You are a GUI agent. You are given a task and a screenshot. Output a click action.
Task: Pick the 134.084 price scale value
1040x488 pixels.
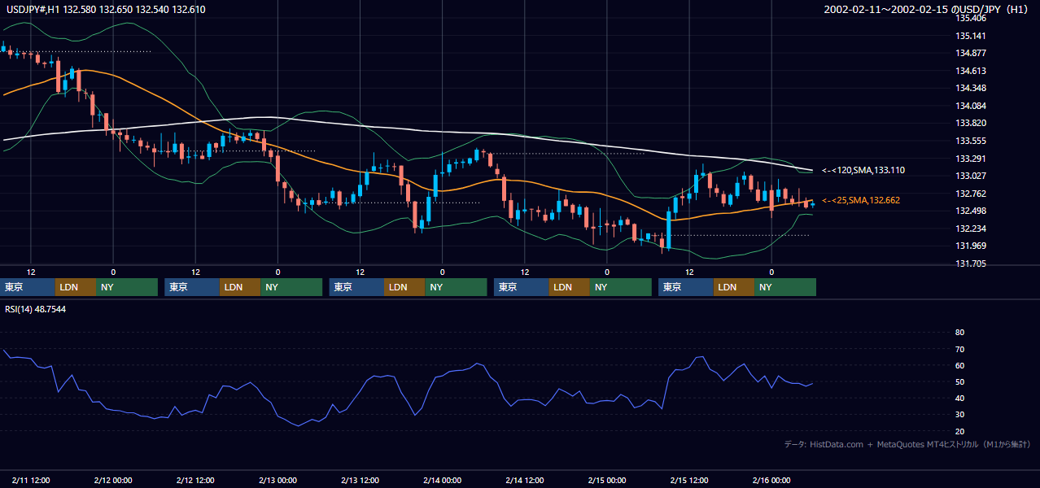[x=971, y=106]
